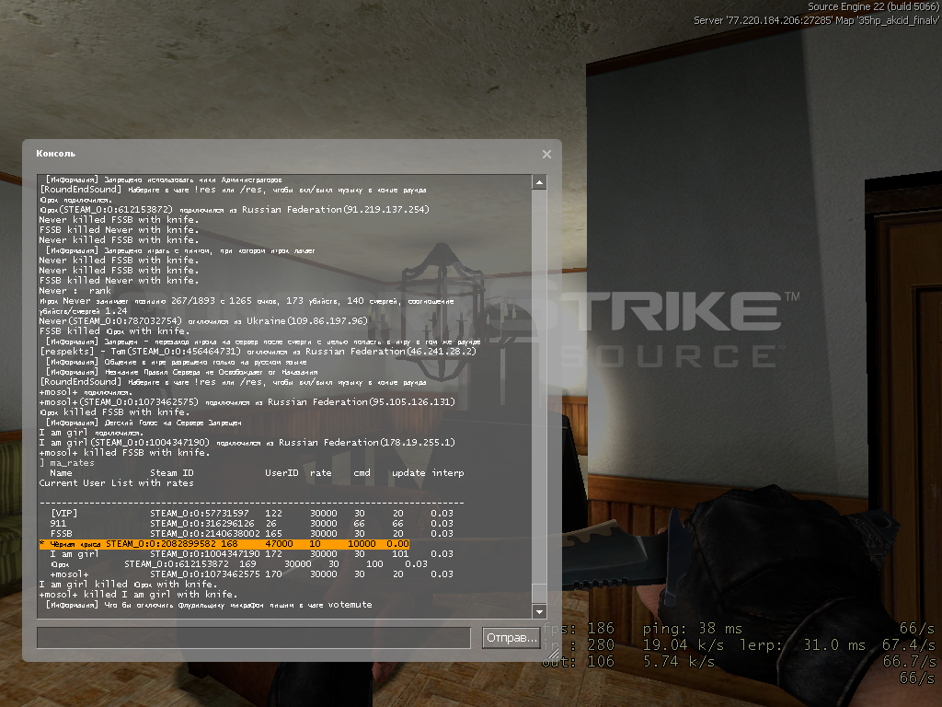Click the 'cmd' column header
This screenshot has width=942, height=707.
coord(362,473)
